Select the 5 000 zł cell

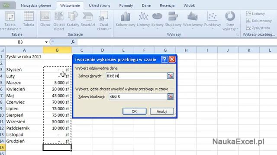[57, 83]
